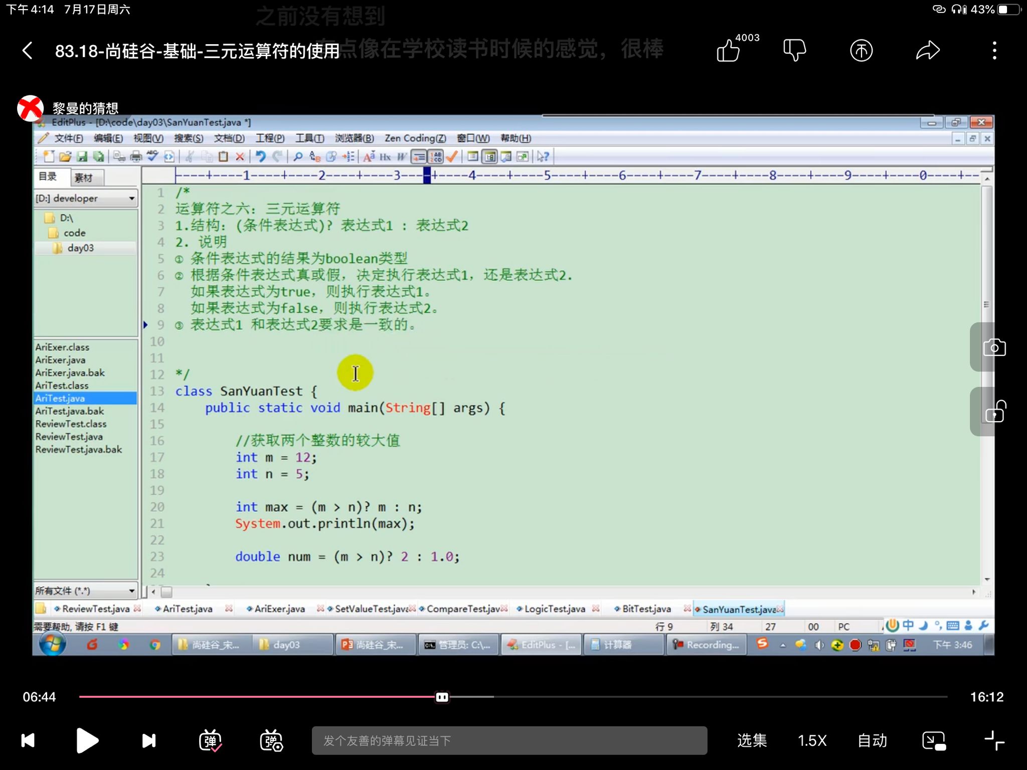Click context Help pointer icon

pos(543,157)
